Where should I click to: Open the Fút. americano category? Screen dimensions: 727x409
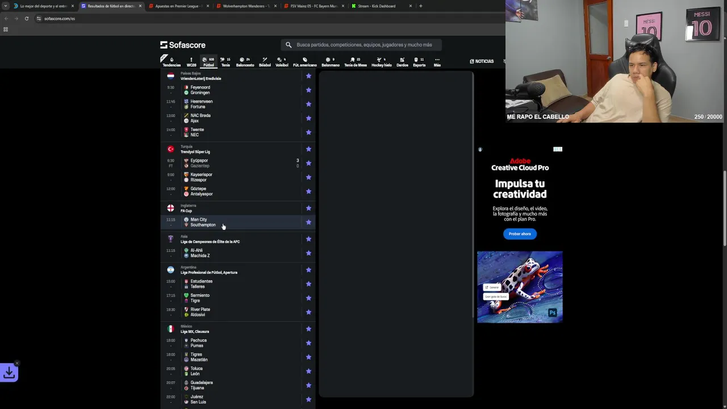coord(305,62)
